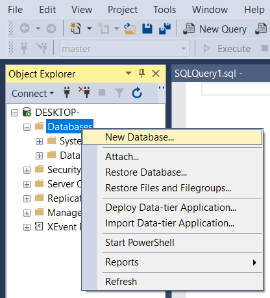Select the Databases folder
270x298 pixels.
point(70,126)
